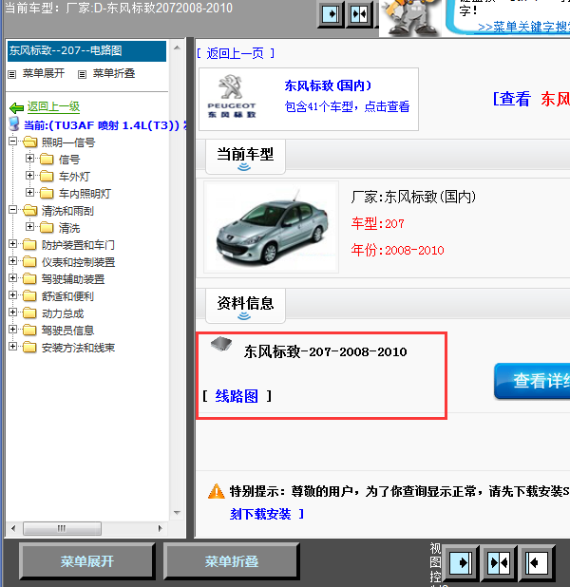Screen dimensions: 570x587
Task: Click the 返回上一级 link
Action: coord(53,107)
